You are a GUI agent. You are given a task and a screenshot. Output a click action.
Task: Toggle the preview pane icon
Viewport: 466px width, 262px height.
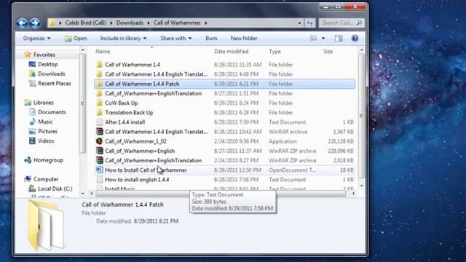(338, 39)
